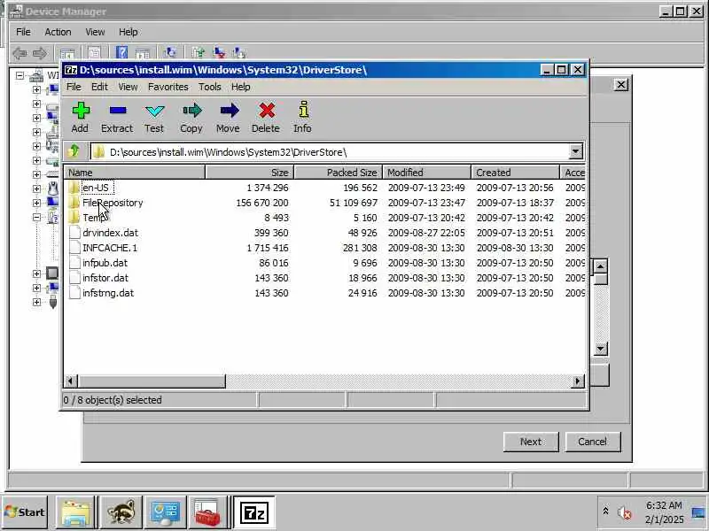Open the 7-Zip View menu
This screenshot has height=531, width=709.
pyautogui.click(x=128, y=87)
